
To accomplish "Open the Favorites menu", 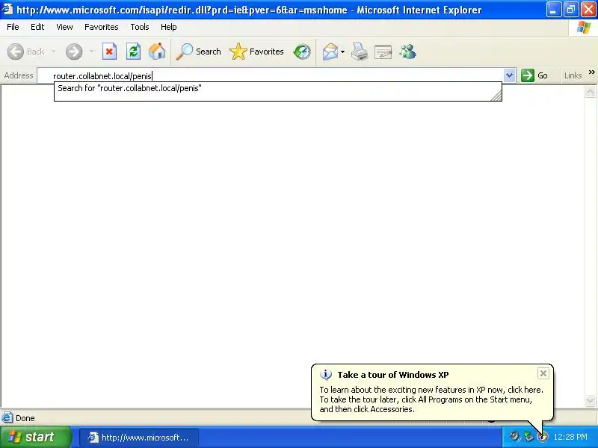I will pyautogui.click(x=102, y=27).
